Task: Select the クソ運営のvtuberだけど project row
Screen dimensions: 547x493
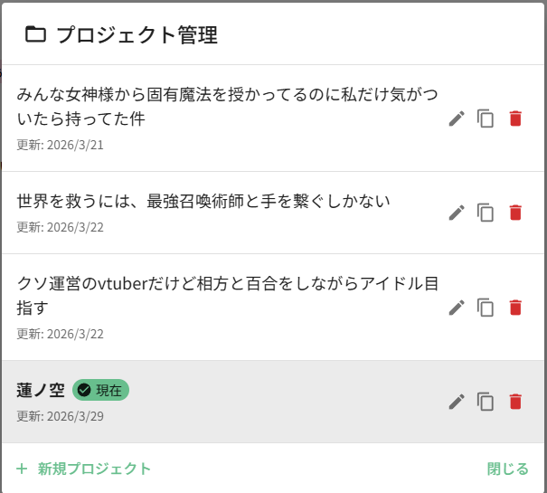Action: [x=226, y=295]
